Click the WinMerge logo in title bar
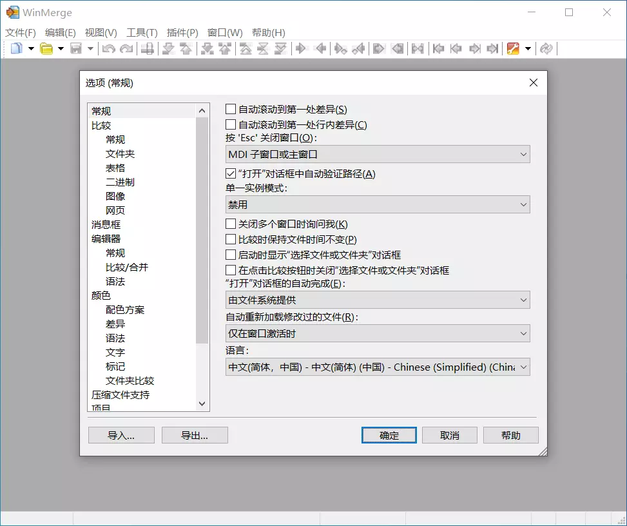Image resolution: width=627 pixels, height=526 pixels. pyautogui.click(x=12, y=12)
